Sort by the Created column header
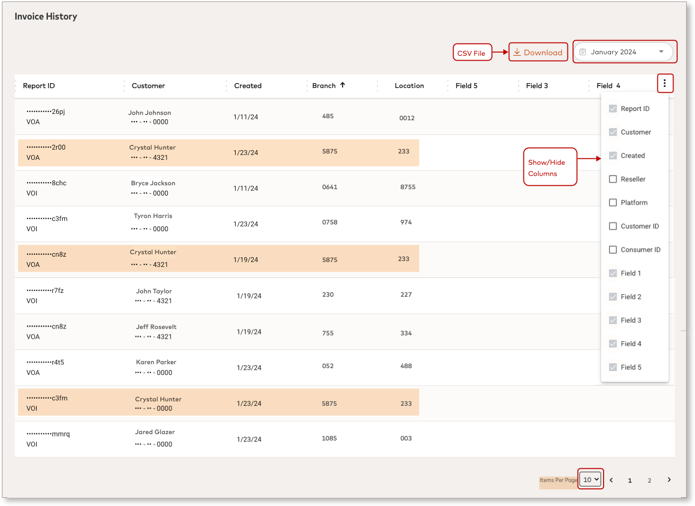Screen dimensions: 695x506 tap(248, 86)
